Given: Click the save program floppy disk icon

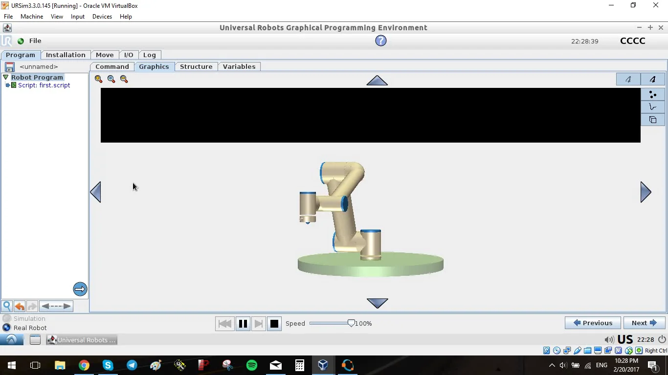Looking at the screenshot, I should 9,67.
